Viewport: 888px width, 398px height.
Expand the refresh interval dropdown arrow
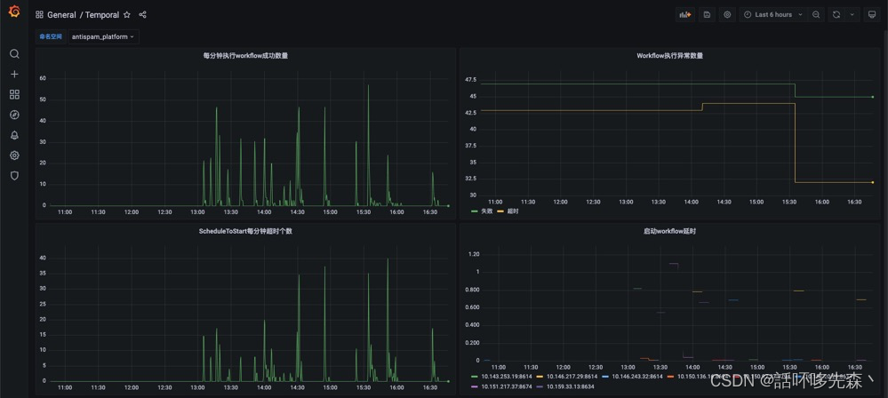(x=852, y=15)
